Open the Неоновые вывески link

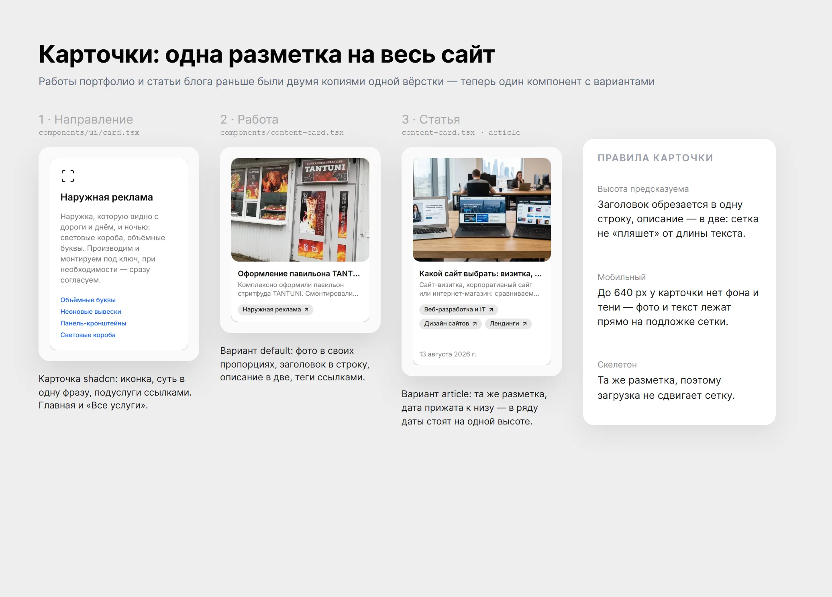(x=91, y=311)
